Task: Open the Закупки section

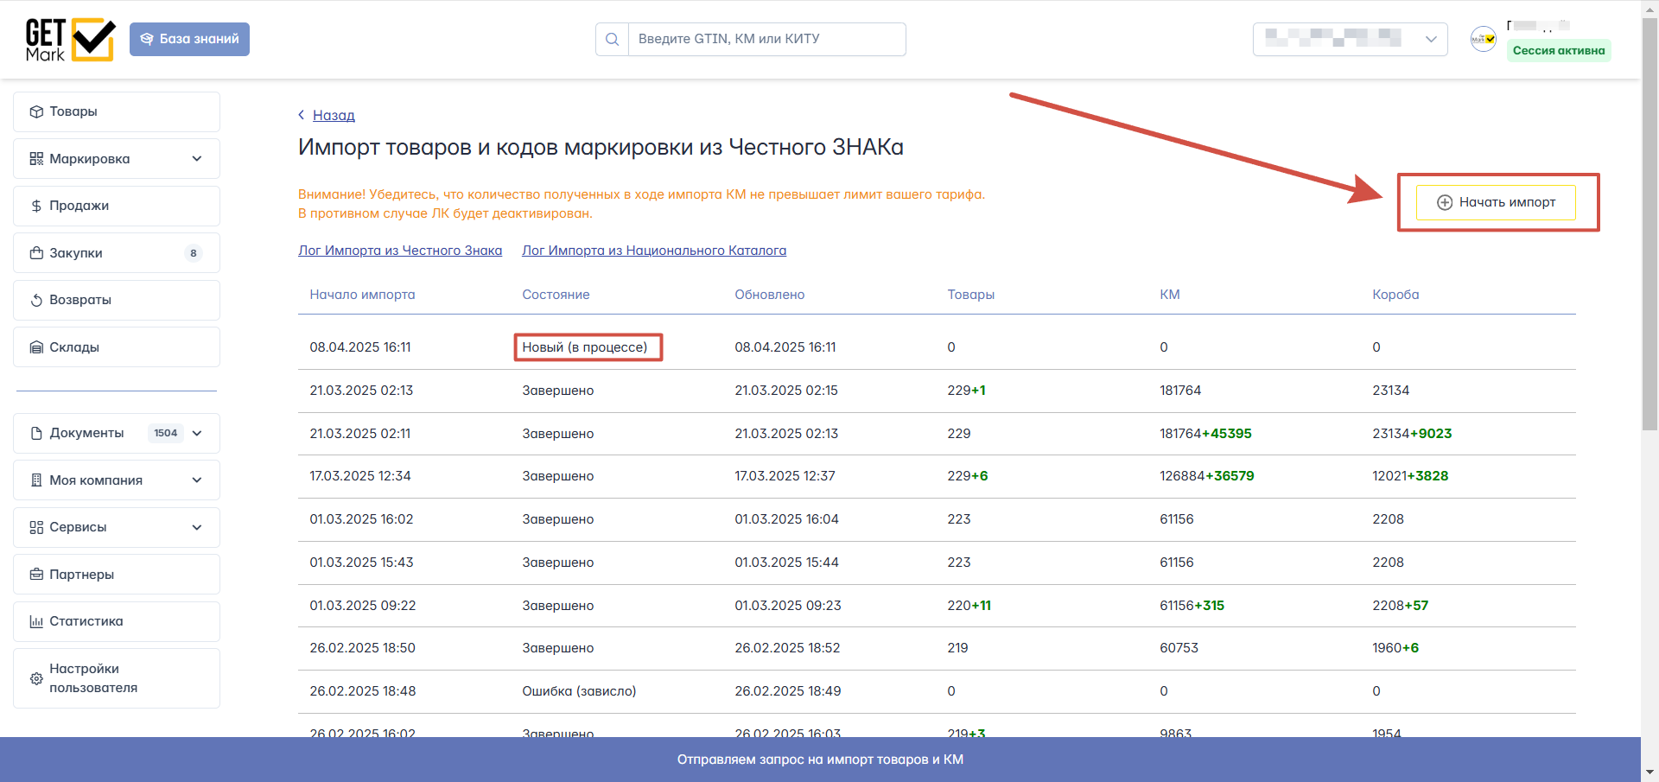Action: 117,253
